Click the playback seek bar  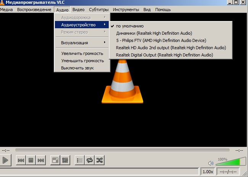(122, 150)
